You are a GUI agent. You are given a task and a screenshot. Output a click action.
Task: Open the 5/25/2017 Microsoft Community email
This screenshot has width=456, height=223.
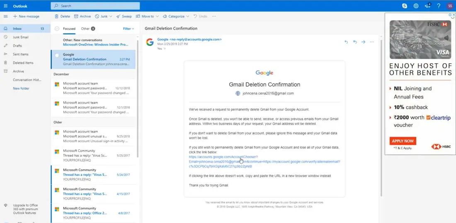[x=93, y=156]
